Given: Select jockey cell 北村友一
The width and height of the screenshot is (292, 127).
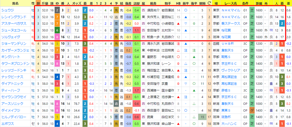Looking at the screenshot, I should 168,30.
